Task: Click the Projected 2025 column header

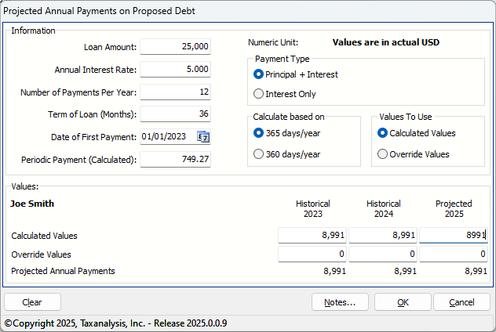Action: pos(454,208)
